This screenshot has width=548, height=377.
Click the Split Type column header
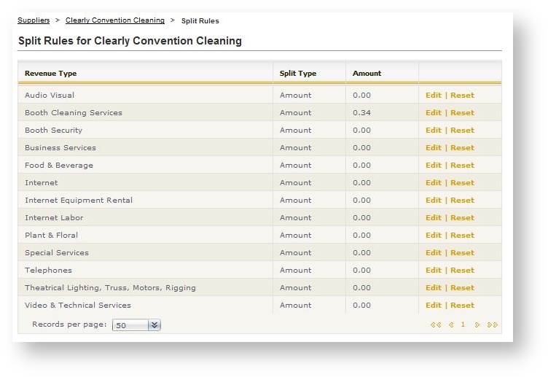point(298,74)
